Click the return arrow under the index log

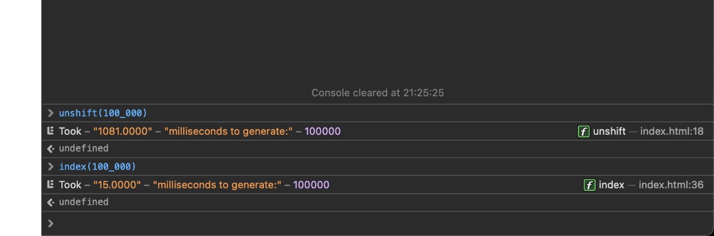(x=51, y=202)
